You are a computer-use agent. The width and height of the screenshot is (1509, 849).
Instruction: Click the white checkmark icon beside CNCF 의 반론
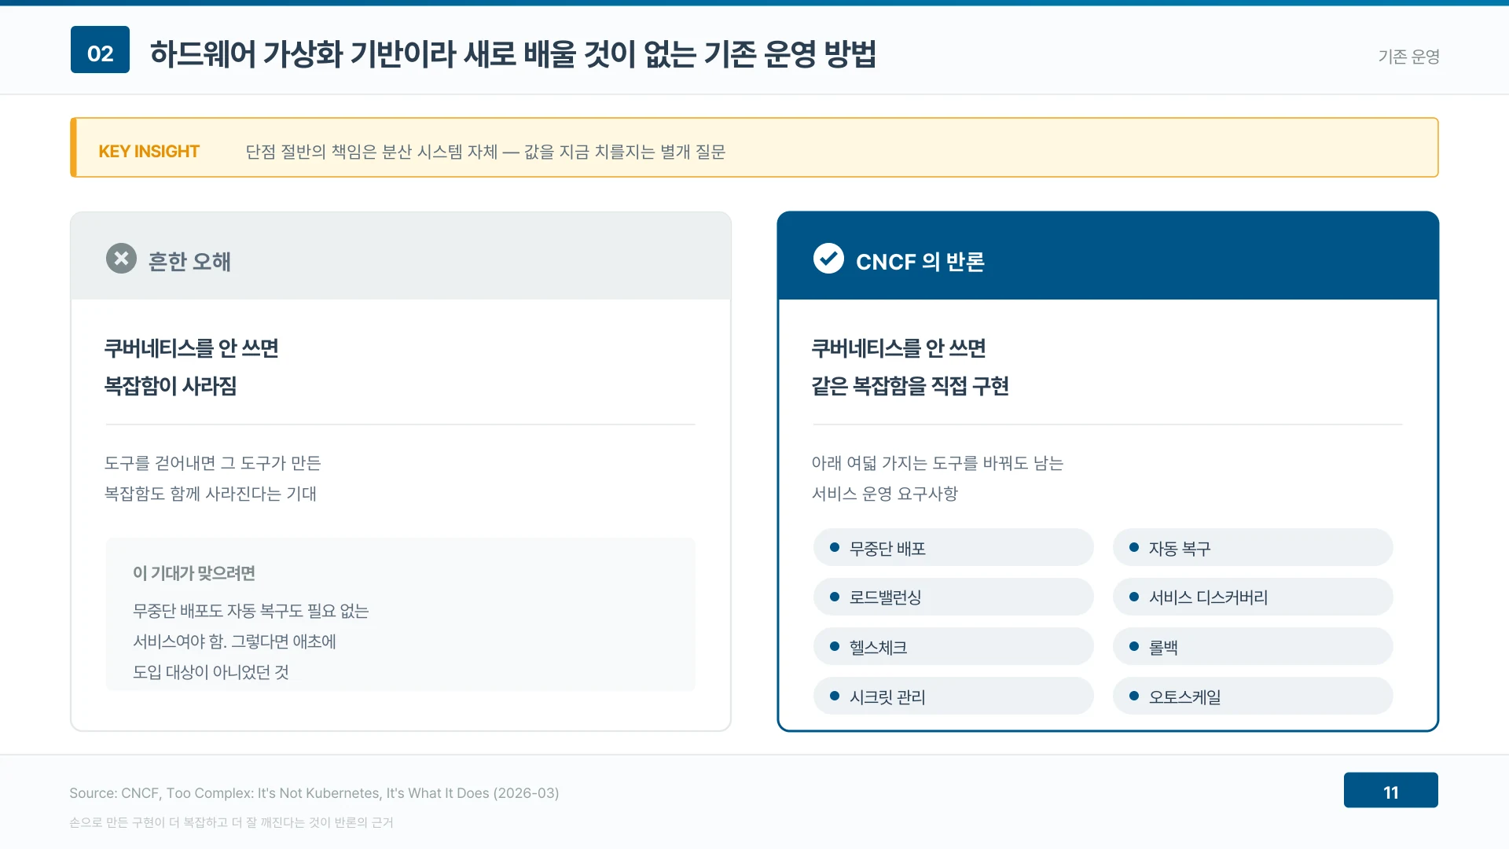(x=828, y=259)
